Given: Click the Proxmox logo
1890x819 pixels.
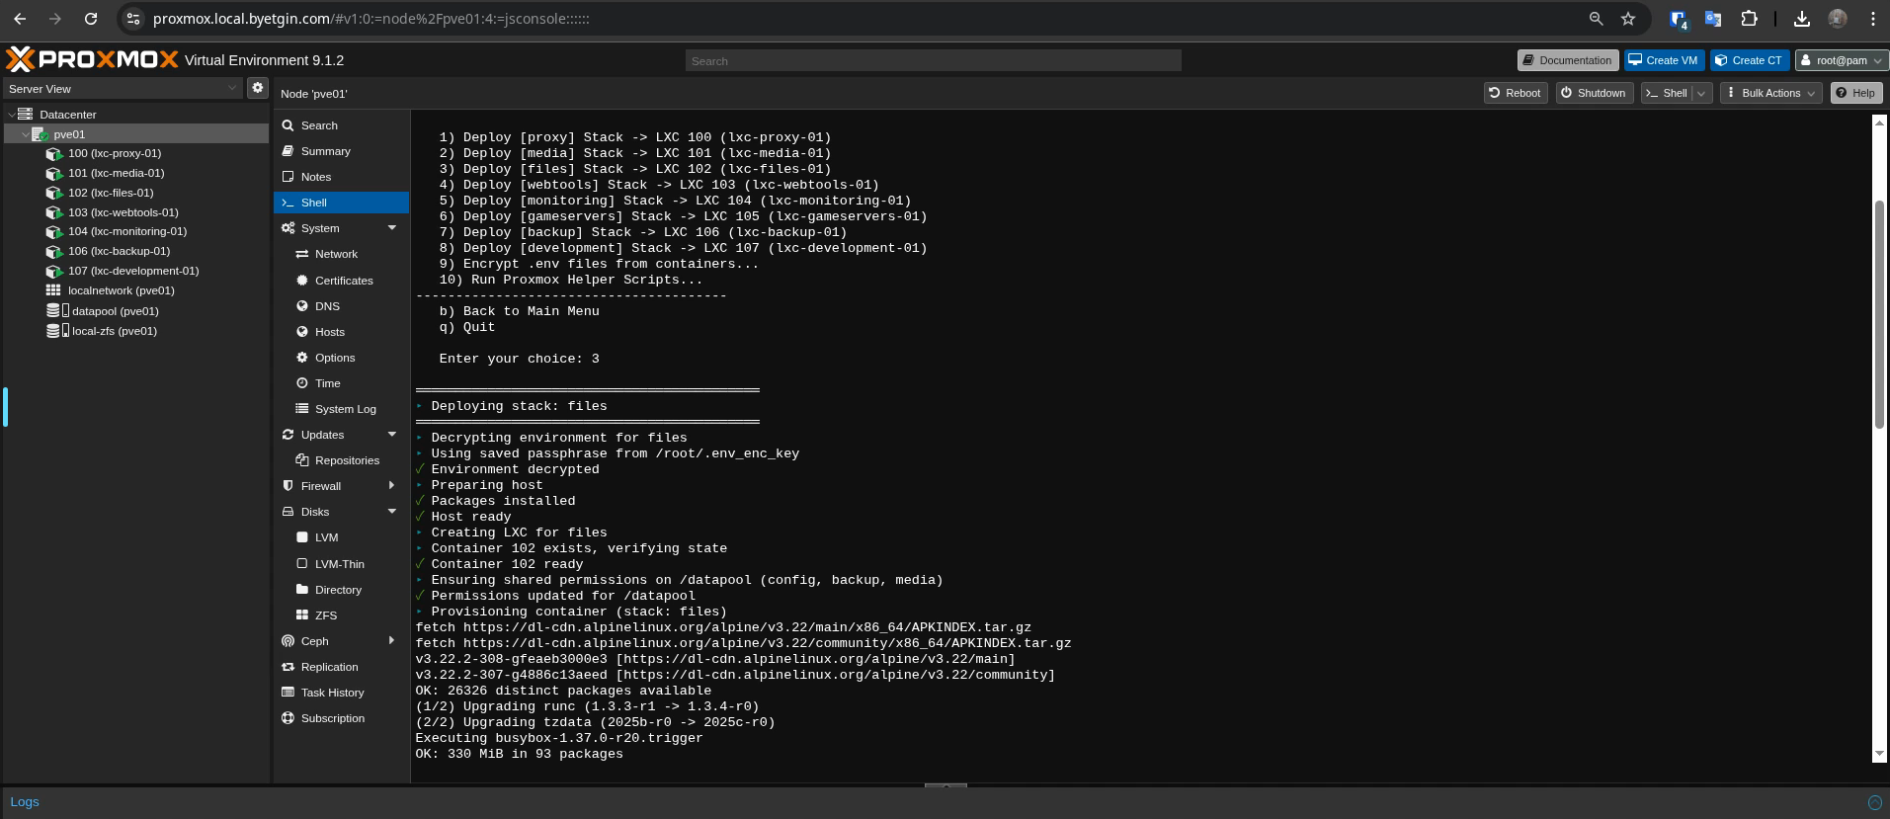Looking at the screenshot, I should click(92, 59).
